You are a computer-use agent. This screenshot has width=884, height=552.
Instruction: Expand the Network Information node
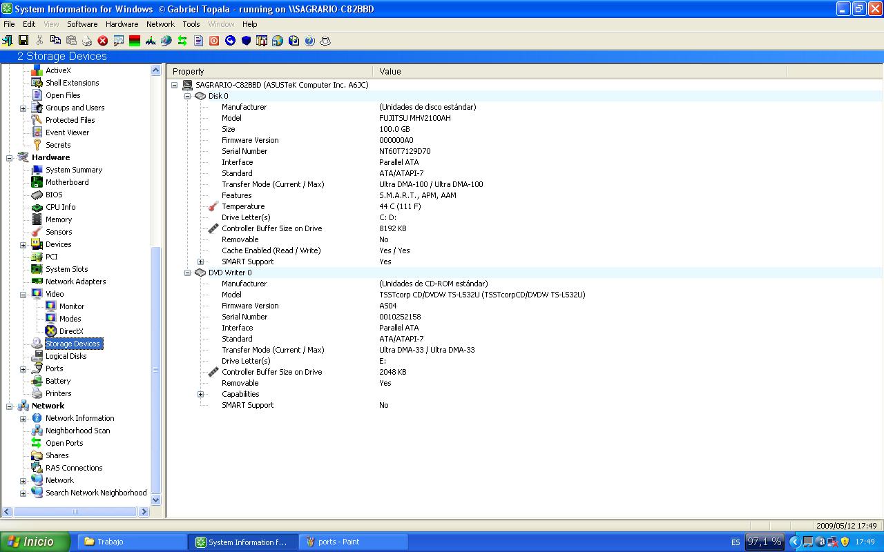(x=23, y=419)
